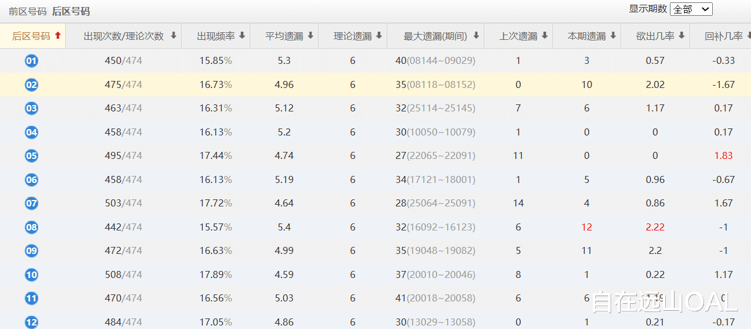Click the 16.31% frequency value
The height and width of the screenshot is (329, 751).
(216, 108)
